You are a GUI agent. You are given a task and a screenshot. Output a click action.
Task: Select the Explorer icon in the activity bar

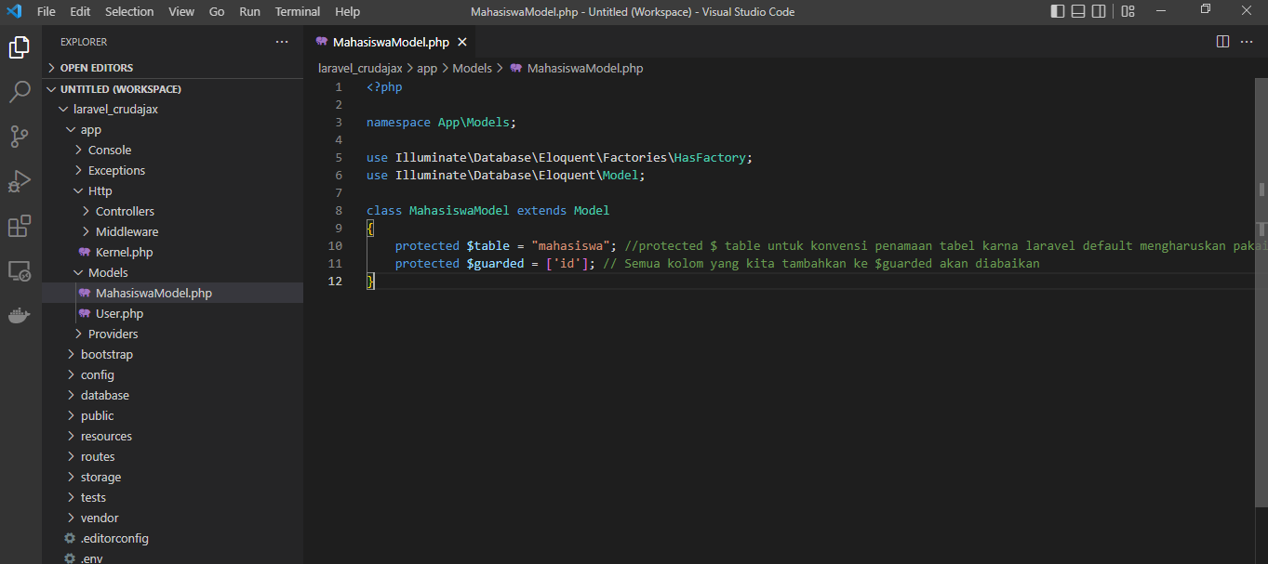point(19,46)
